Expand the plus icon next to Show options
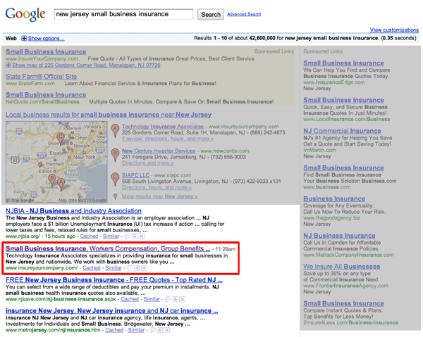The image size is (423, 337). coord(24,39)
